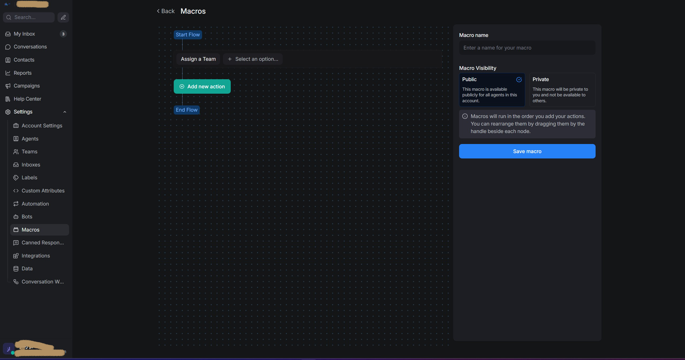This screenshot has height=360, width=685.
Task: Collapse the Settings section chevron
Action: [65, 112]
